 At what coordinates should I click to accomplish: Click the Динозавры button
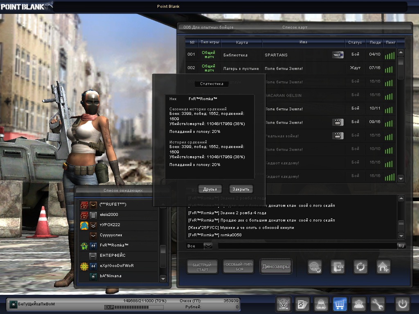point(276,266)
